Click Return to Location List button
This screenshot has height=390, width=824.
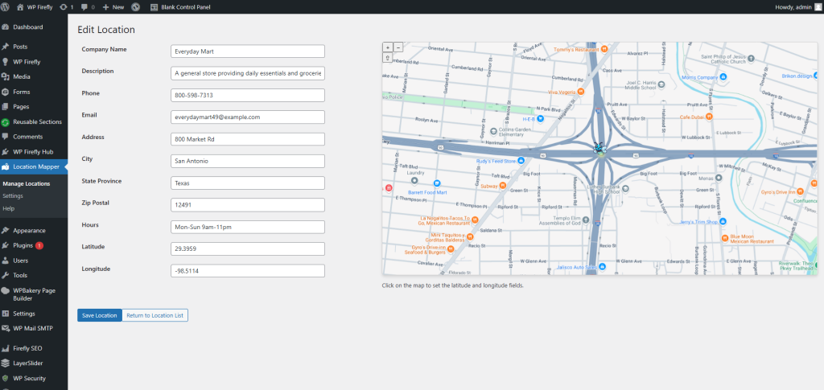[x=154, y=315]
